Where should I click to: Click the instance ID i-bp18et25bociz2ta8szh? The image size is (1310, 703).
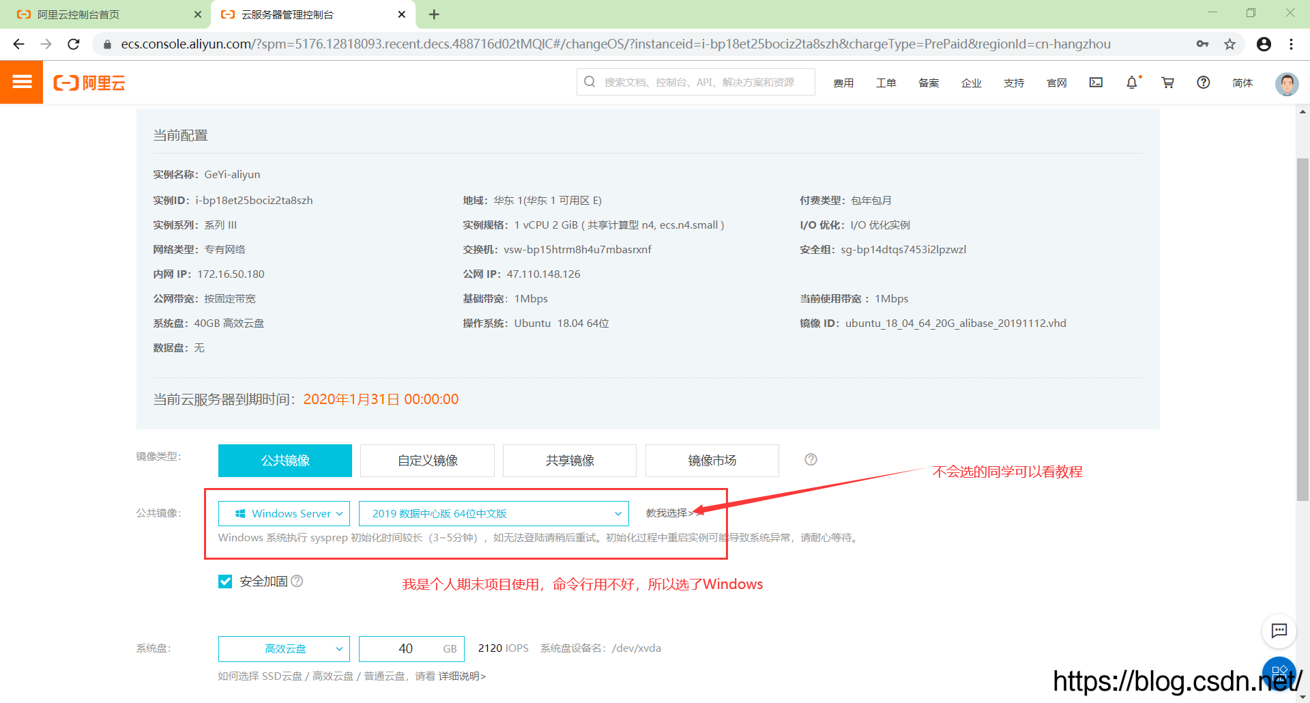click(254, 200)
